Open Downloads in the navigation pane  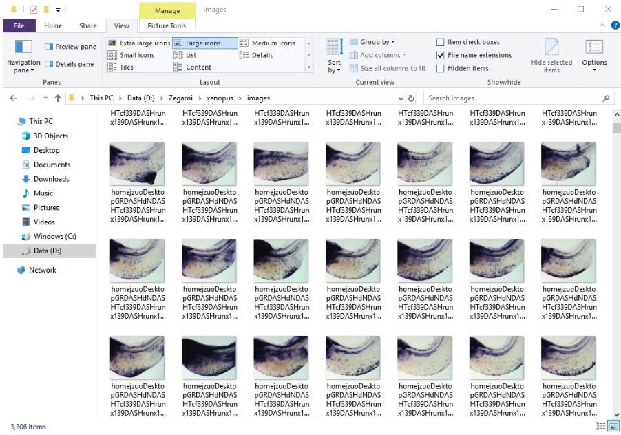[x=51, y=179]
